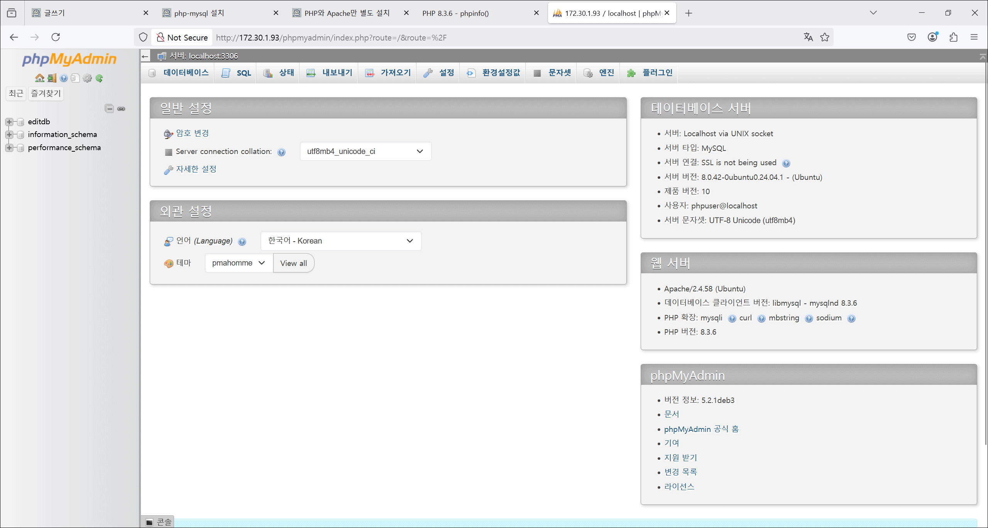
Task: Open the pmahomme theme dropdown
Action: (x=239, y=263)
